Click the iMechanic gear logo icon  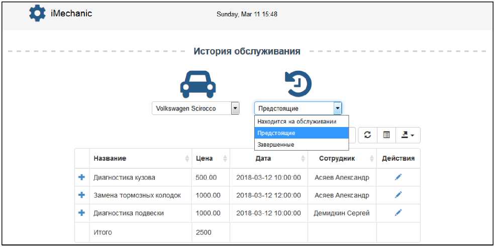point(38,14)
